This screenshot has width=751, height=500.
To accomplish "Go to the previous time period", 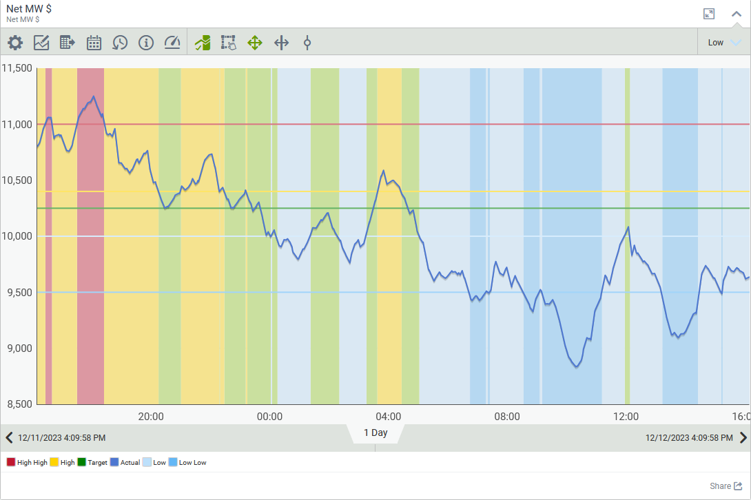I will (10, 437).
